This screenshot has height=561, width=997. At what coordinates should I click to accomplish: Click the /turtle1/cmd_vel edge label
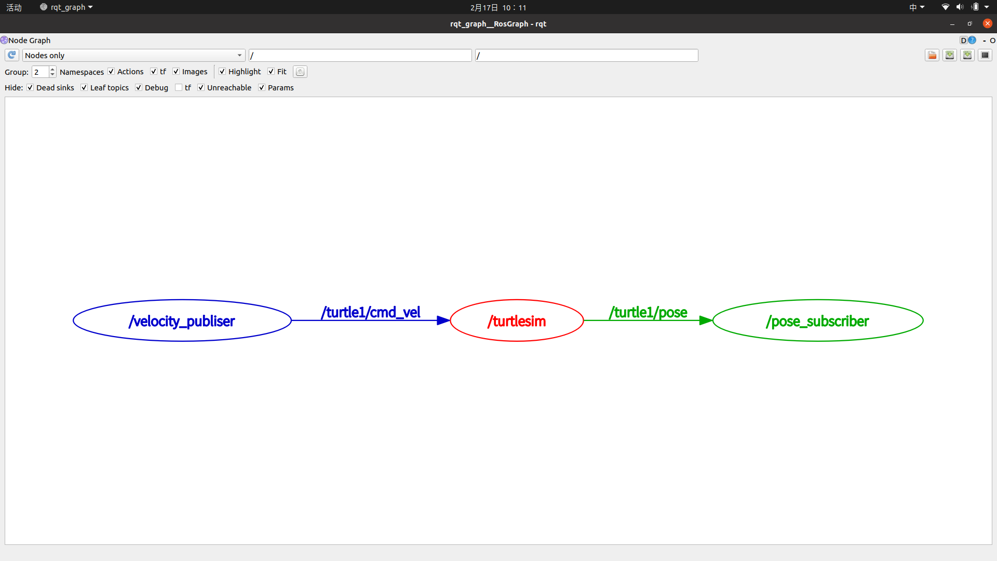371,312
